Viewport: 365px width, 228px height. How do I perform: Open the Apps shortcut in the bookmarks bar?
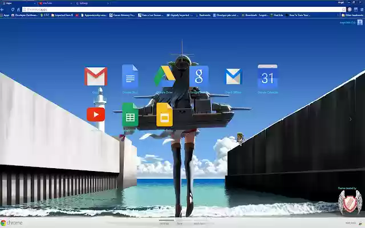[x=5, y=15]
